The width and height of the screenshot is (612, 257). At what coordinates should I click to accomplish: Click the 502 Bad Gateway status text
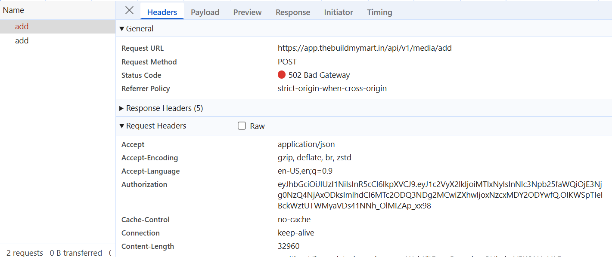[x=319, y=75]
